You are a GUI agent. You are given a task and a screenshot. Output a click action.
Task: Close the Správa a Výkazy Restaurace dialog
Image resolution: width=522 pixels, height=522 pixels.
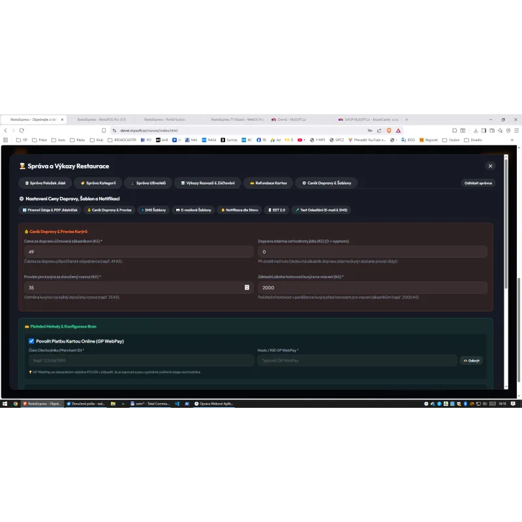coord(490,166)
